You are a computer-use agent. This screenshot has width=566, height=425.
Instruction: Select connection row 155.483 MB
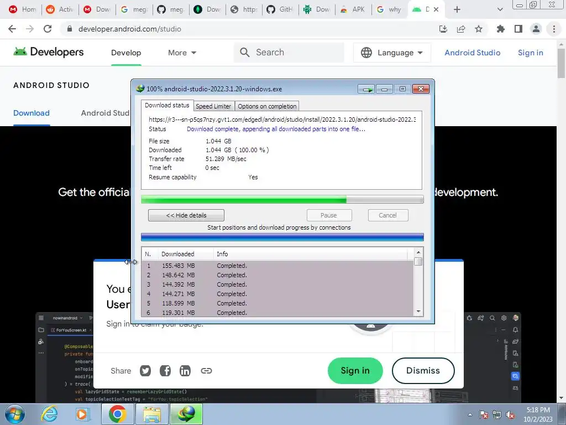tap(277, 266)
